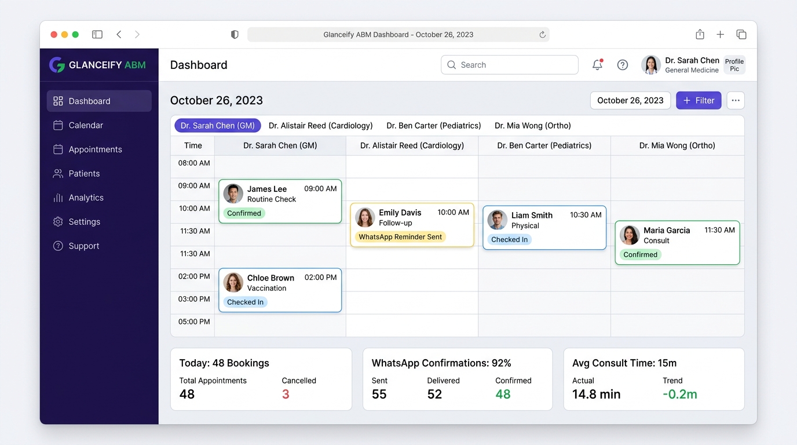Click Maria Garcia's patient avatar
The width and height of the screenshot is (797, 445).
pos(630,235)
